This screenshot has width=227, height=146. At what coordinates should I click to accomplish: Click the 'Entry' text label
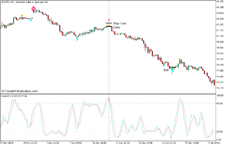point(117,27)
